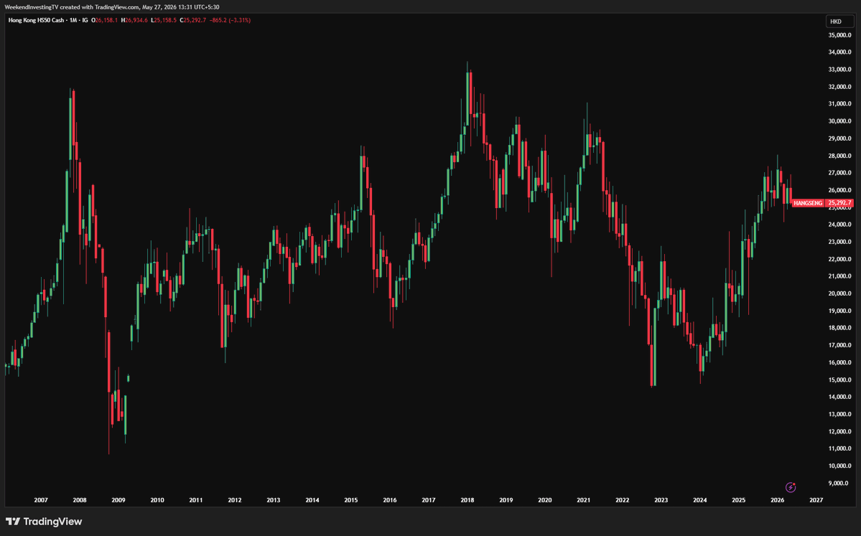Click the 2009 label on time axis

tap(118, 500)
